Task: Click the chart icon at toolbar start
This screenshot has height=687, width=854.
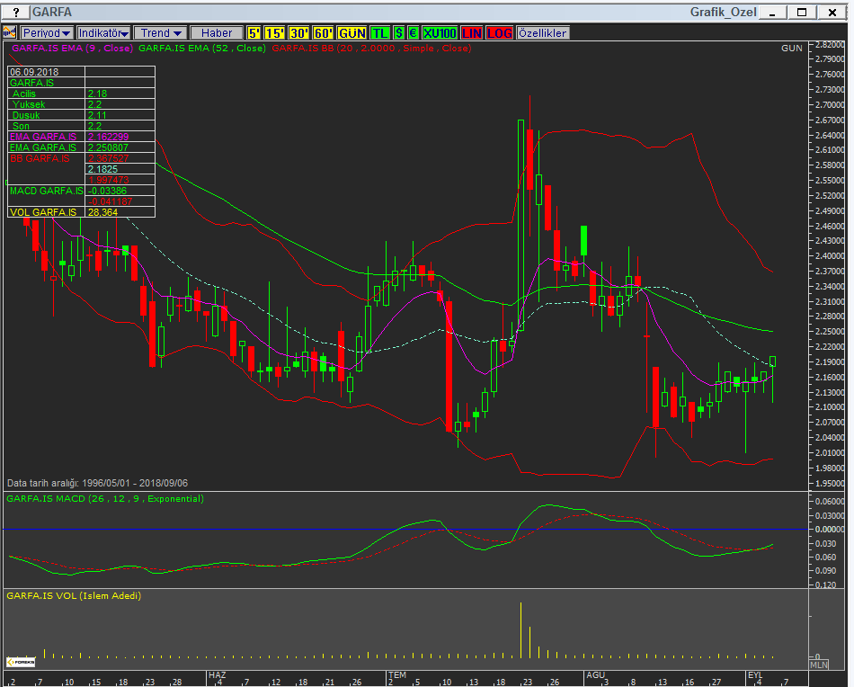Action: (9, 32)
